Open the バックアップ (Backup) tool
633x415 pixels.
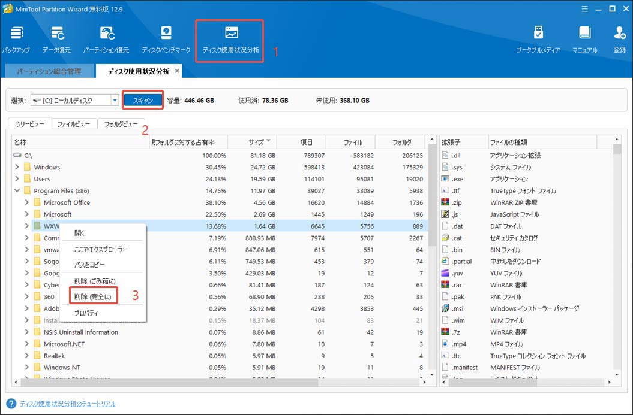[x=16, y=40]
